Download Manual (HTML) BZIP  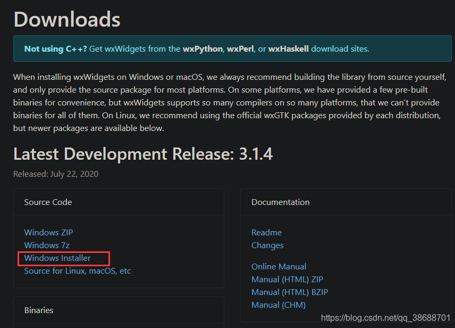(290, 292)
